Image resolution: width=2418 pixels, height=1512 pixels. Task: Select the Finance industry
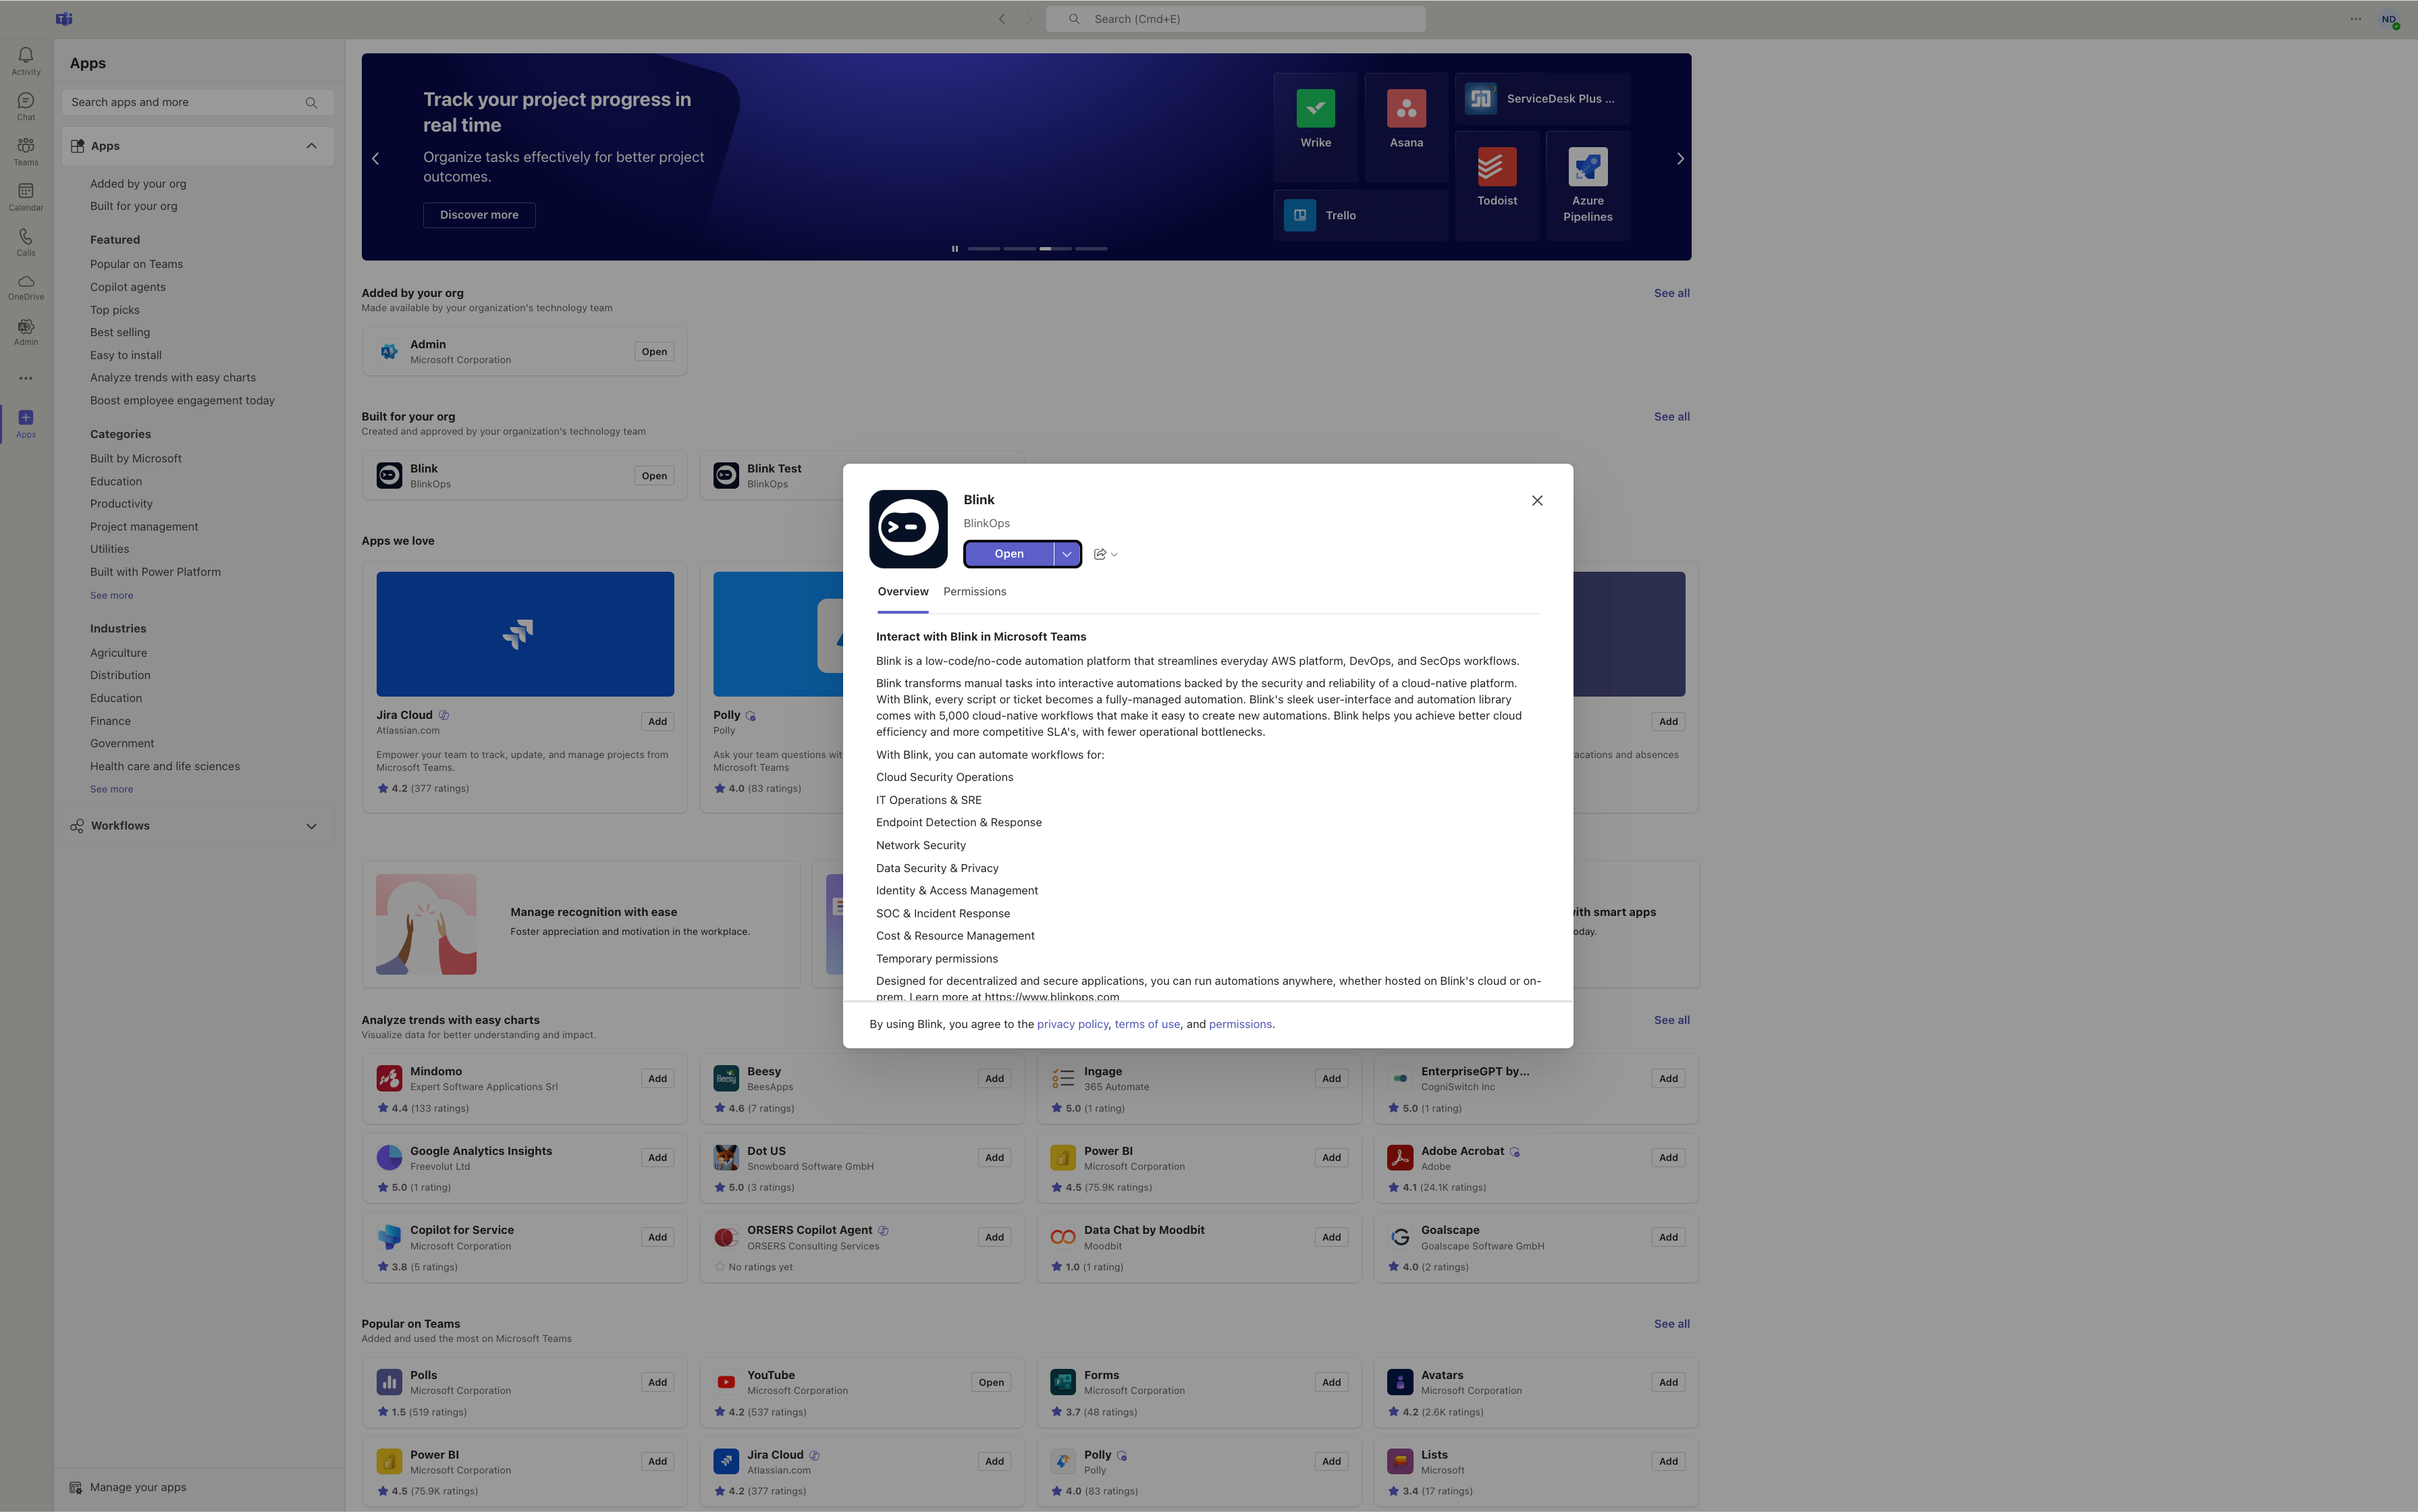(110, 721)
